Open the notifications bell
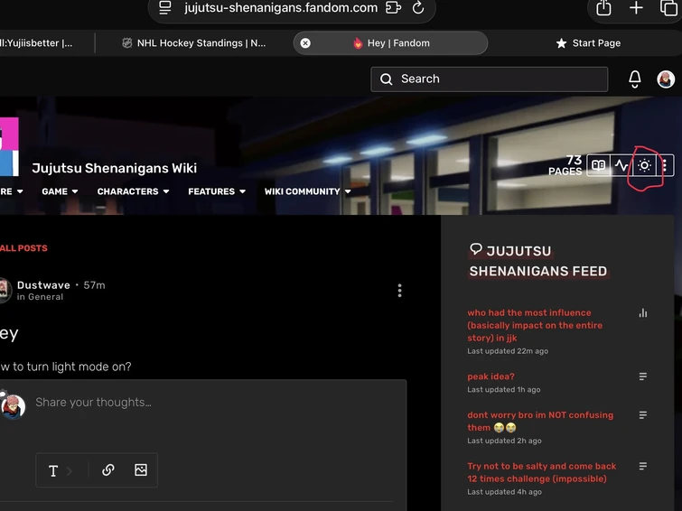Image resolution: width=682 pixels, height=511 pixels. pos(635,79)
